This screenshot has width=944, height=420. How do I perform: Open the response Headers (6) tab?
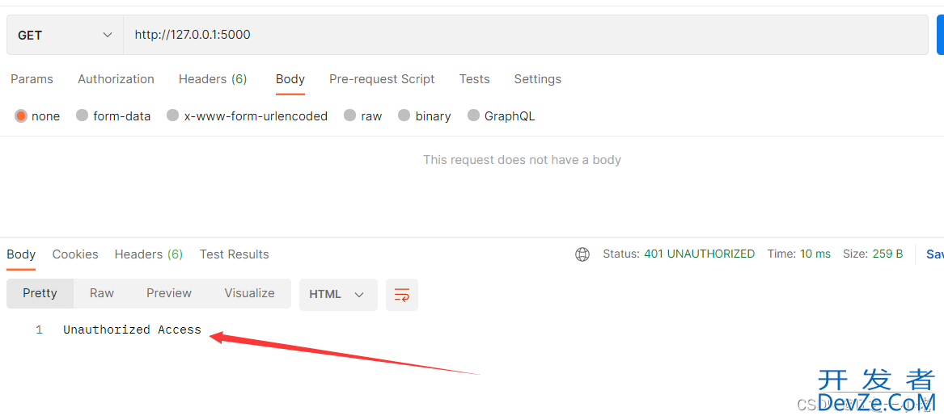coord(149,254)
